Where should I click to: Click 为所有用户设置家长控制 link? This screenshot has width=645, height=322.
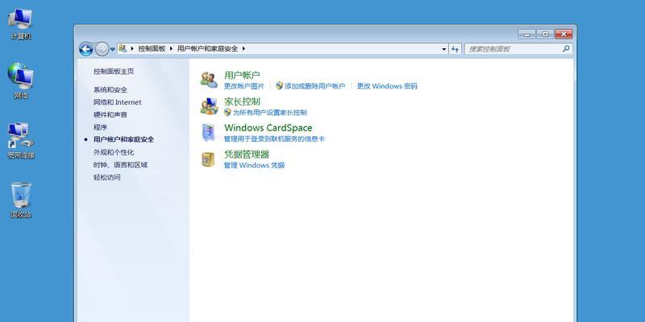[270, 113]
